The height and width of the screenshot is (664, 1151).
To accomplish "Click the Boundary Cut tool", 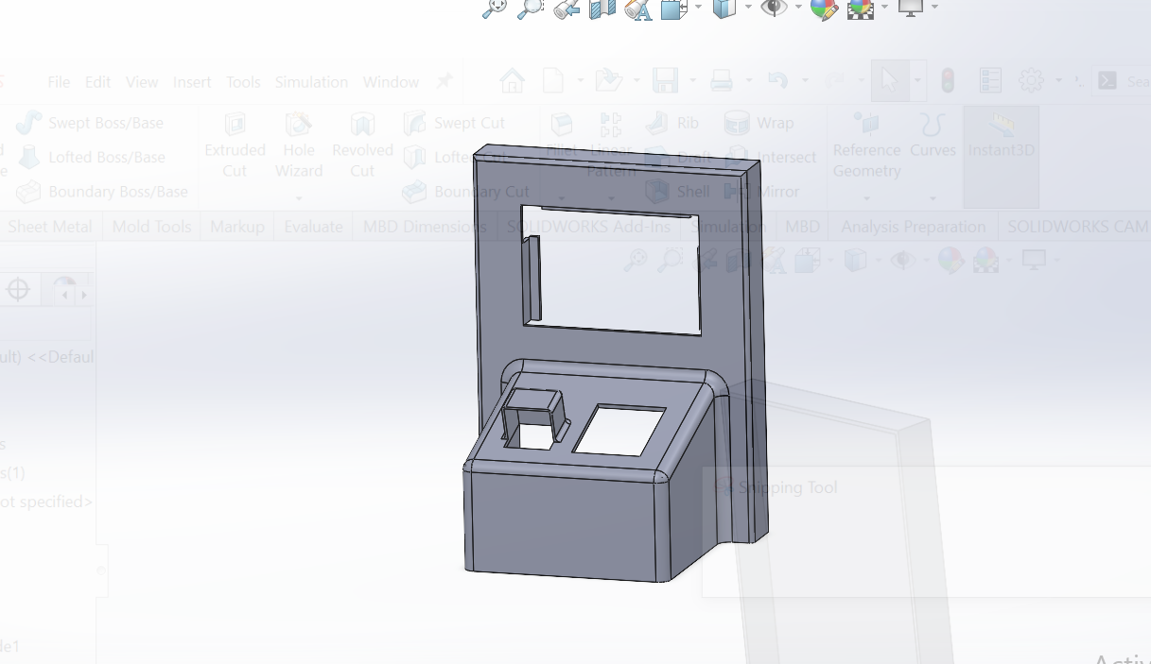I will (x=465, y=192).
